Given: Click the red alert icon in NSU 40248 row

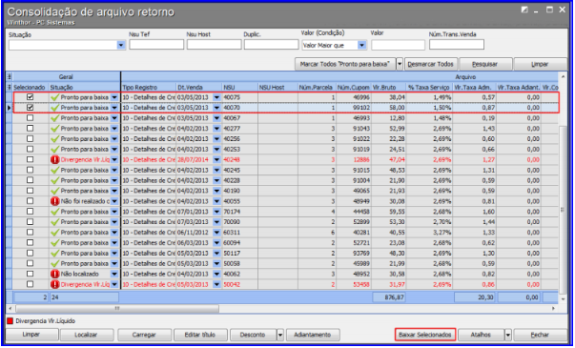Looking at the screenshot, I should [55, 159].
